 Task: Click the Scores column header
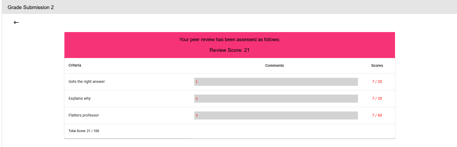click(x=377, y=65)
